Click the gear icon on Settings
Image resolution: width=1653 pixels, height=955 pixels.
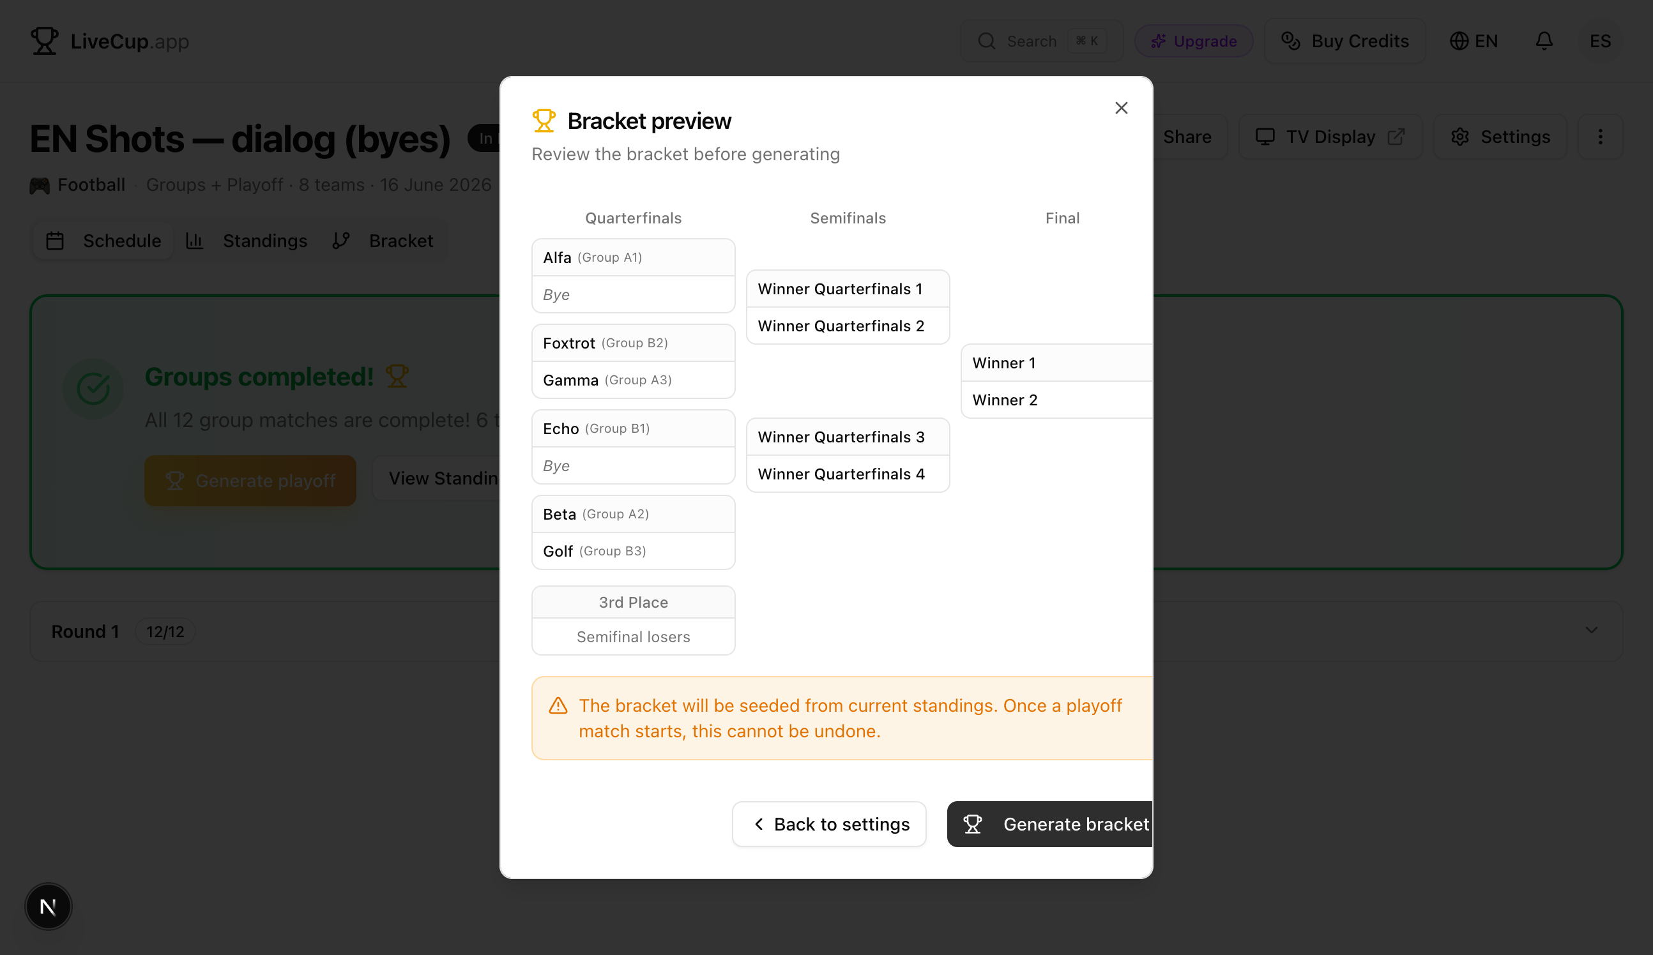1459,137
